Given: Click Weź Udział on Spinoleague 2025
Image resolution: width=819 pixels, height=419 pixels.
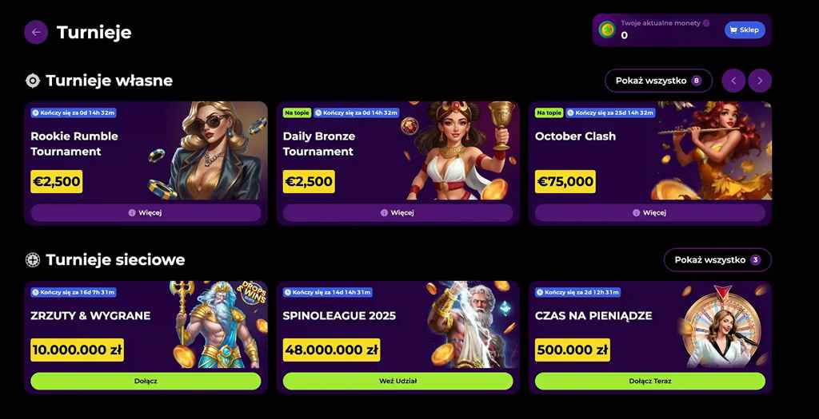Looking at the screenshot, I should point(398,381).
